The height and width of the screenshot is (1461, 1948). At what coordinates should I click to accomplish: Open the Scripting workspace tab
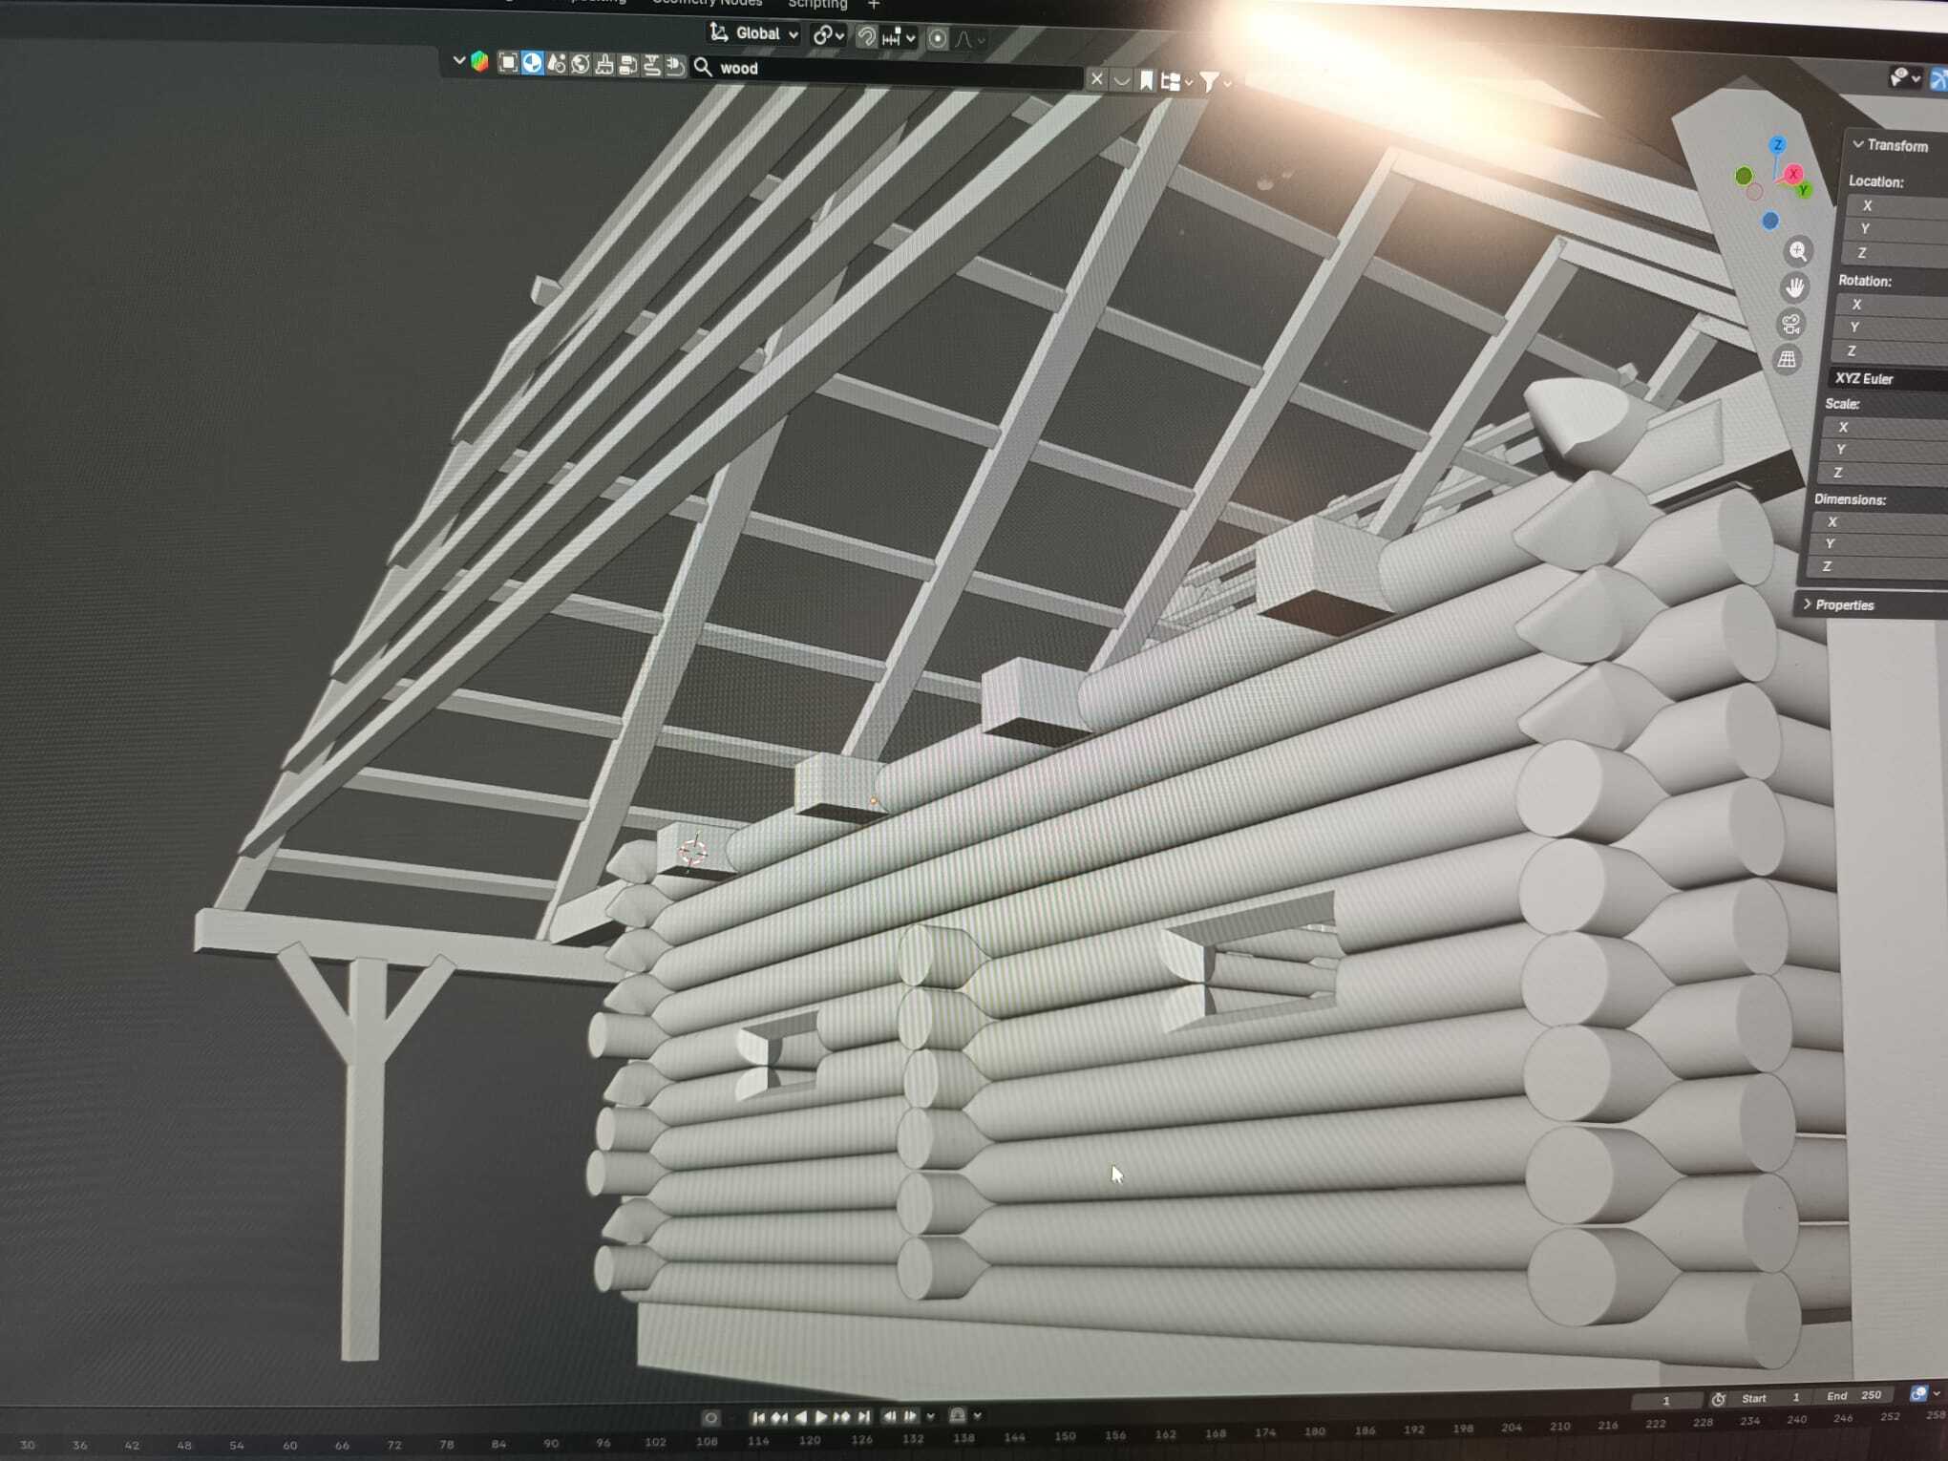point(817,5)
